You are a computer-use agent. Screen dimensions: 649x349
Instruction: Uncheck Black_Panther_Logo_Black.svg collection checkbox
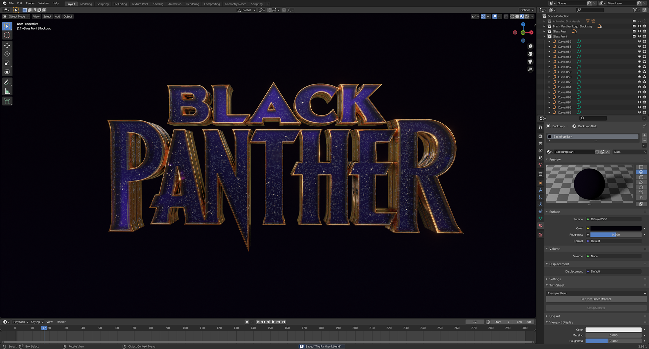pyautogui.click(x=634, y=26)
